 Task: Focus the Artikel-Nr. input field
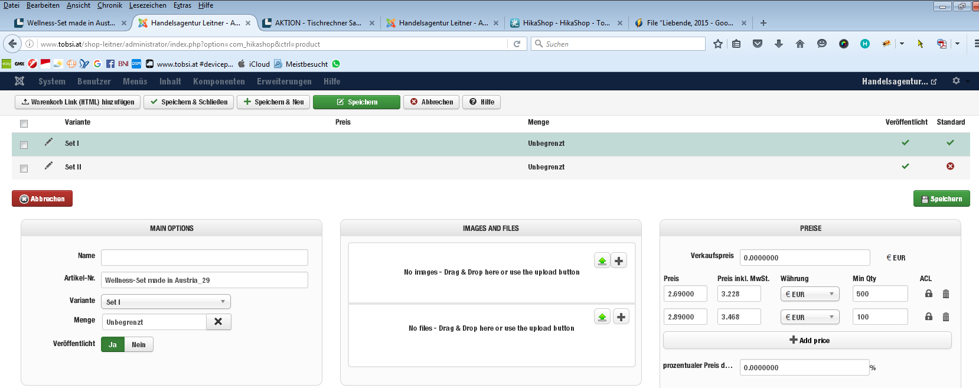204,280
